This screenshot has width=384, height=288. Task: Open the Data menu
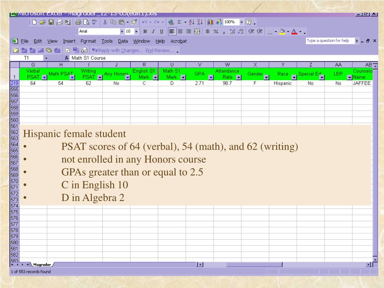[x=123, y=41]
